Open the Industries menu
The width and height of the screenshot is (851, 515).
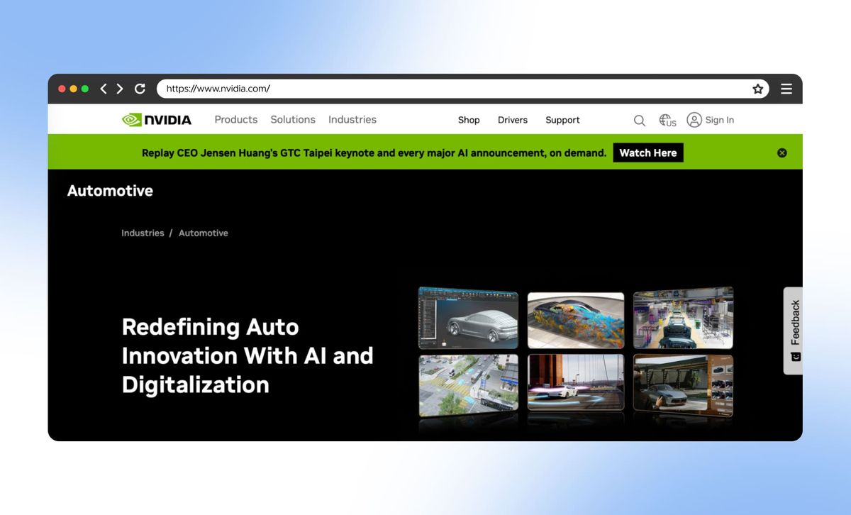[x=352, y=120]
